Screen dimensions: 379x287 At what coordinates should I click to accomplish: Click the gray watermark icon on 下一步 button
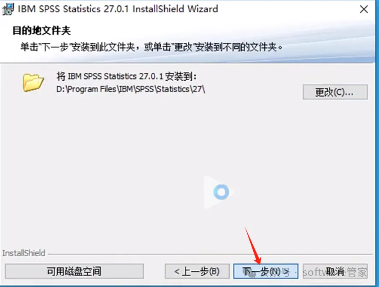pyautogui.click(x=252, y=274)
